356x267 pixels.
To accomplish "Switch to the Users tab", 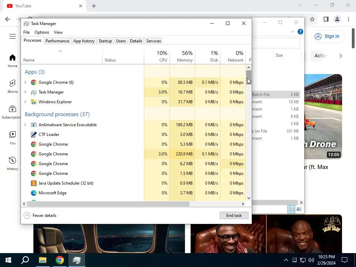I will point(121,41).
